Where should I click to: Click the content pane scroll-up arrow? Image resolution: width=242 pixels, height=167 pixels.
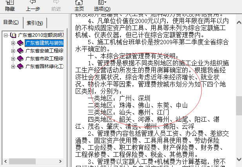[239, 23]
